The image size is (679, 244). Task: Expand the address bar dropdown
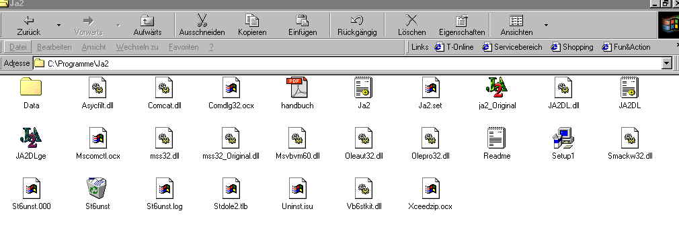[666, 64]
